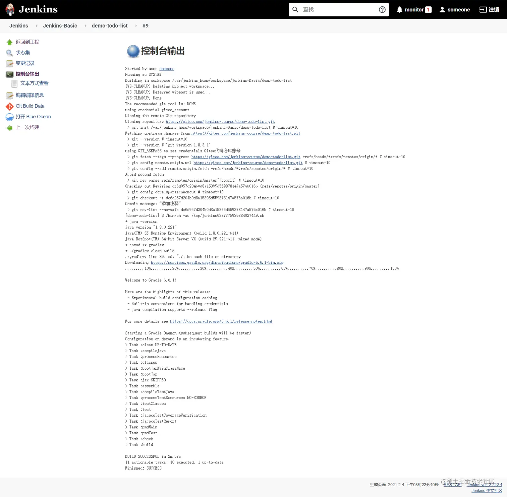Open the search help question icon

382,9
